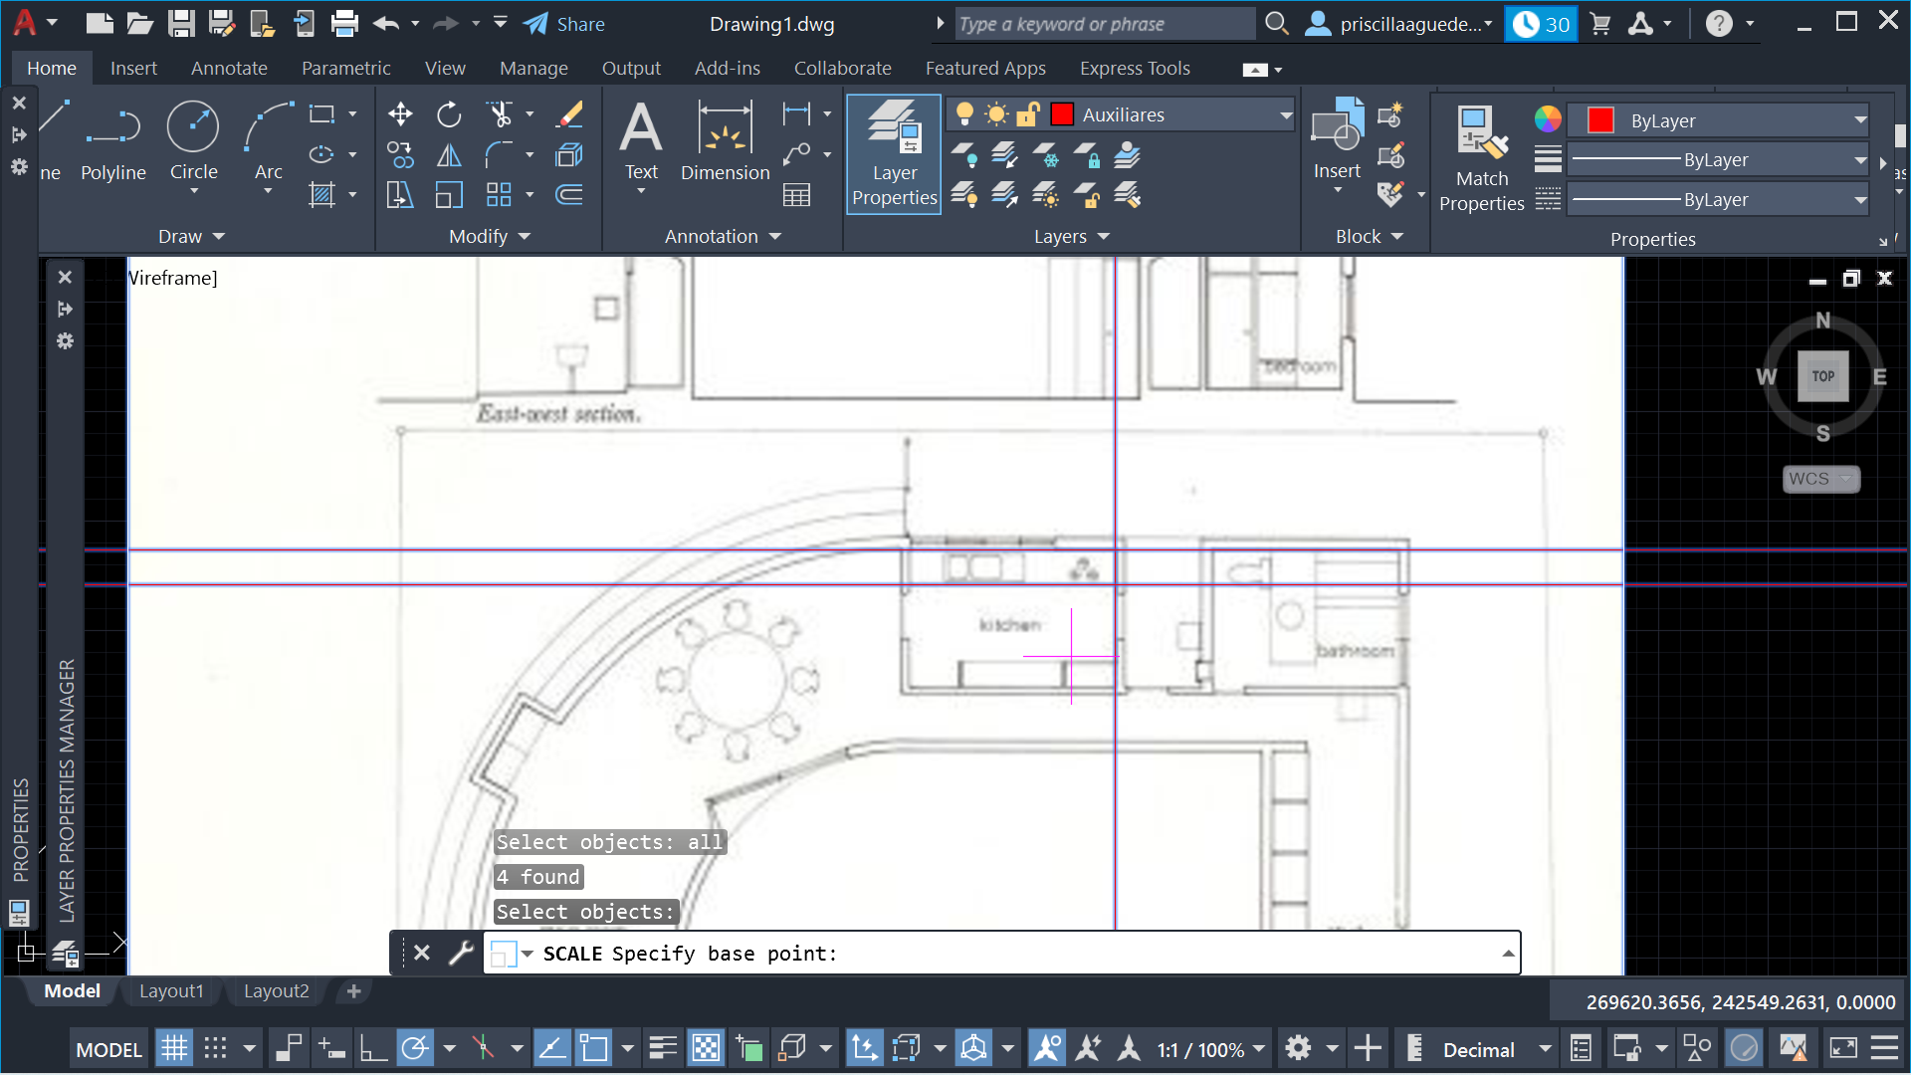Click the Erase tool
Image resolution: width=1911 pixels, height=1075 pixels.
point(569,114)
